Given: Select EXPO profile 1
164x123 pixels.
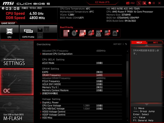Looking at the screenshot, I should (40, 29).
